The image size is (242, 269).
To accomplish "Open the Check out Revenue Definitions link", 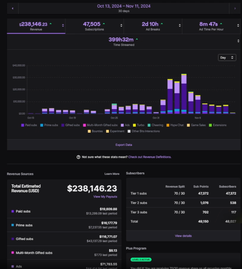I will click(150, 157).
